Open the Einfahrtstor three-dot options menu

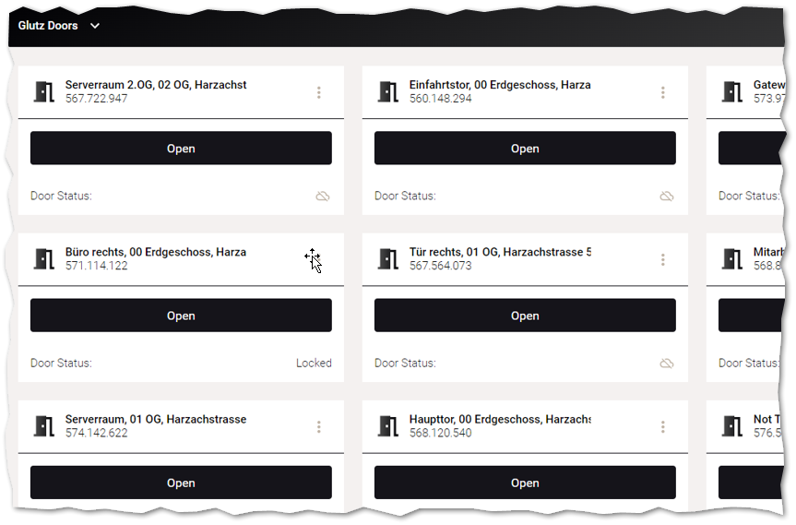(663, 92)
